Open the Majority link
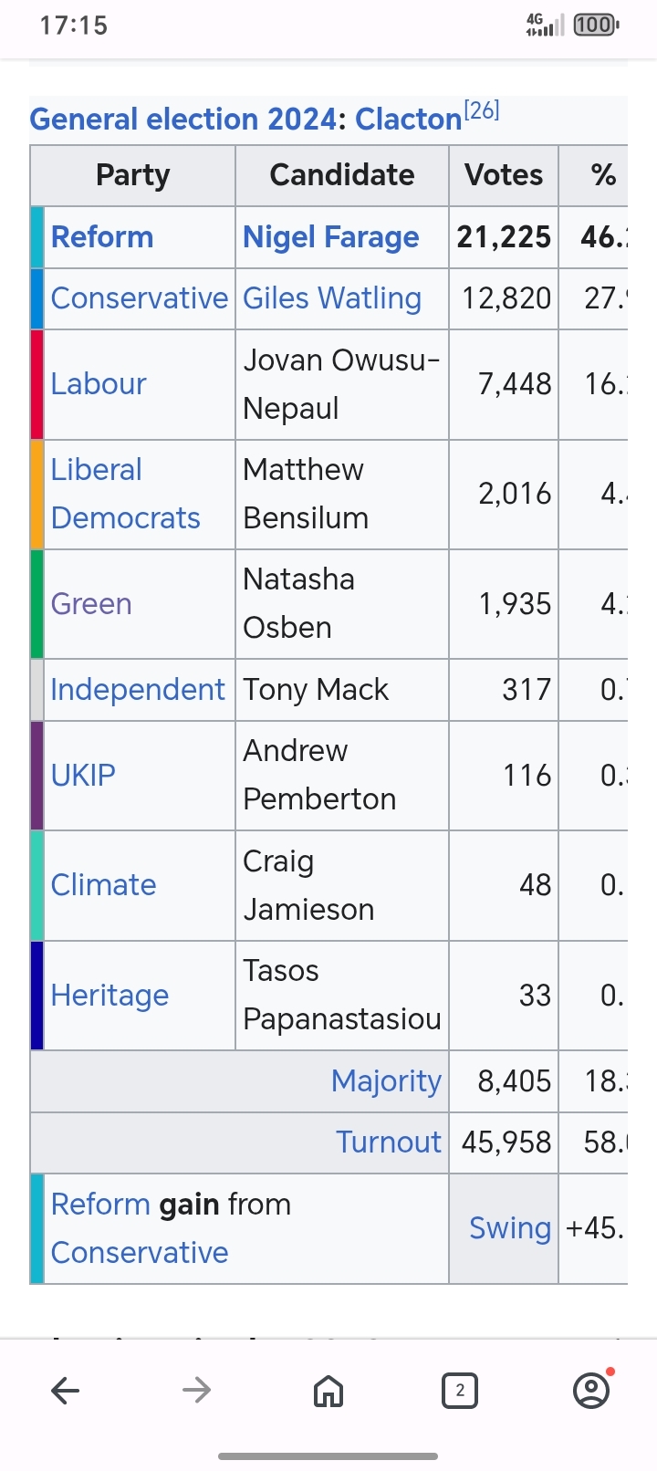Screen dimensions: 657x1471 386,1080
